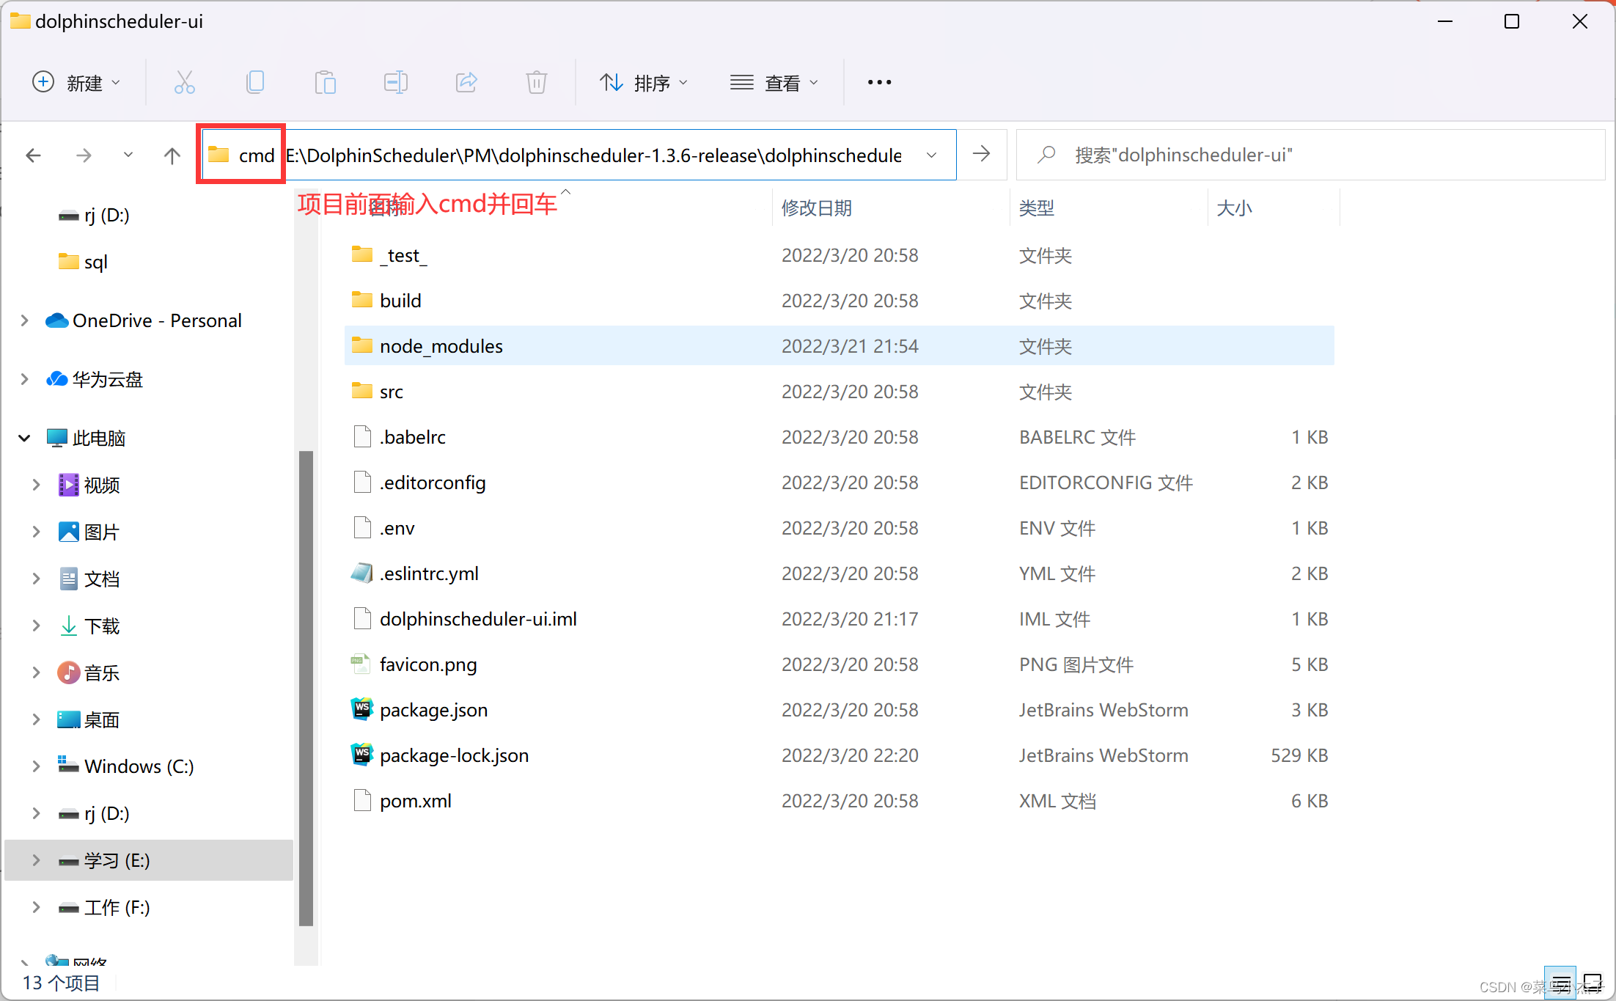
Task: Click the Paste icon in the toolbar
Action: (325, 82)
